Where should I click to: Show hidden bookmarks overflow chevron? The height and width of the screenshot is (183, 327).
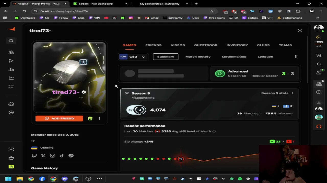point(318,18)
